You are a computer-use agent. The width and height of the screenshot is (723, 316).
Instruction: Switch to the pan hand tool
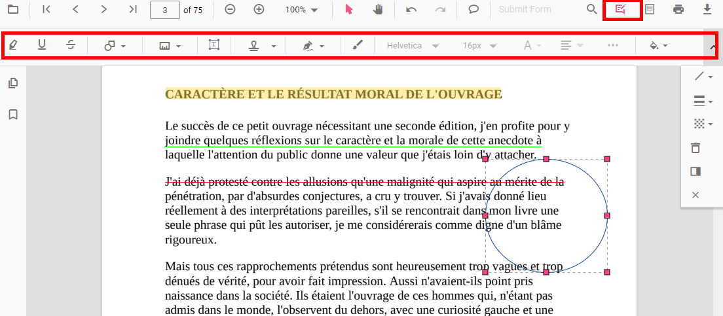pos(378,9)
